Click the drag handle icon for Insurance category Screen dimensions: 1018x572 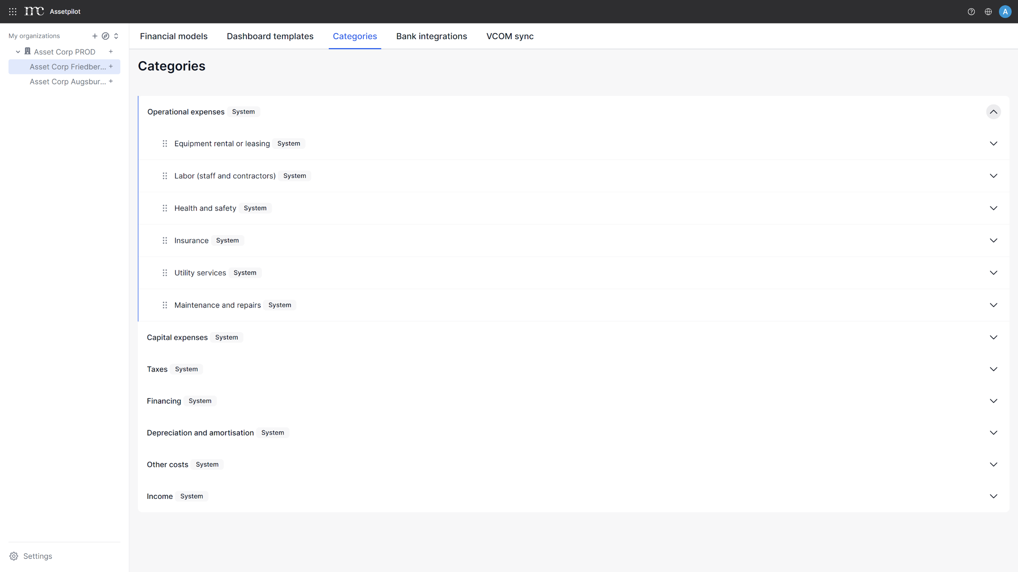tap(164, 240)
